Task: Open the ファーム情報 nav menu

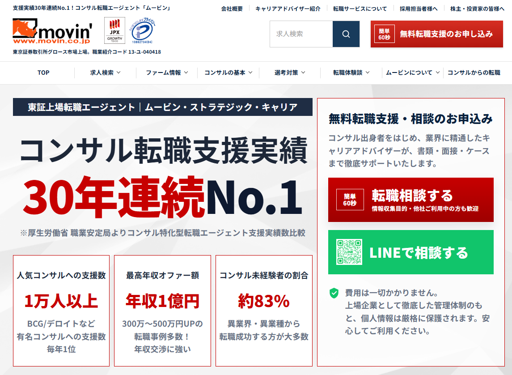Action: (166, 72)
